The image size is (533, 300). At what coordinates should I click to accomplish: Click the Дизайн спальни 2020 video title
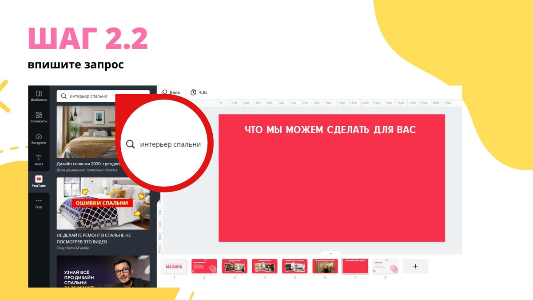[x=89, y=164]
